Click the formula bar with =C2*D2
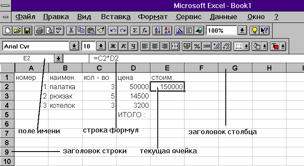Image resolution: width=304 pixels, height=166 pixels. (x=196, y=58)
